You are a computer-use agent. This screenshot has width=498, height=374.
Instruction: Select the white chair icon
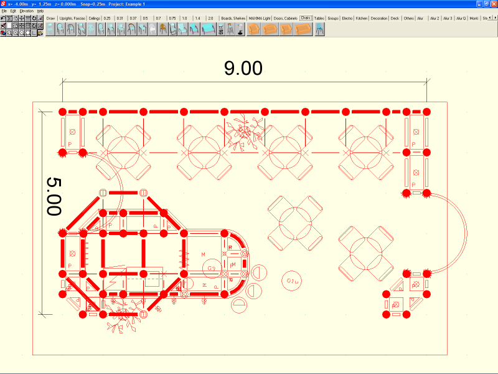point(151,29)
